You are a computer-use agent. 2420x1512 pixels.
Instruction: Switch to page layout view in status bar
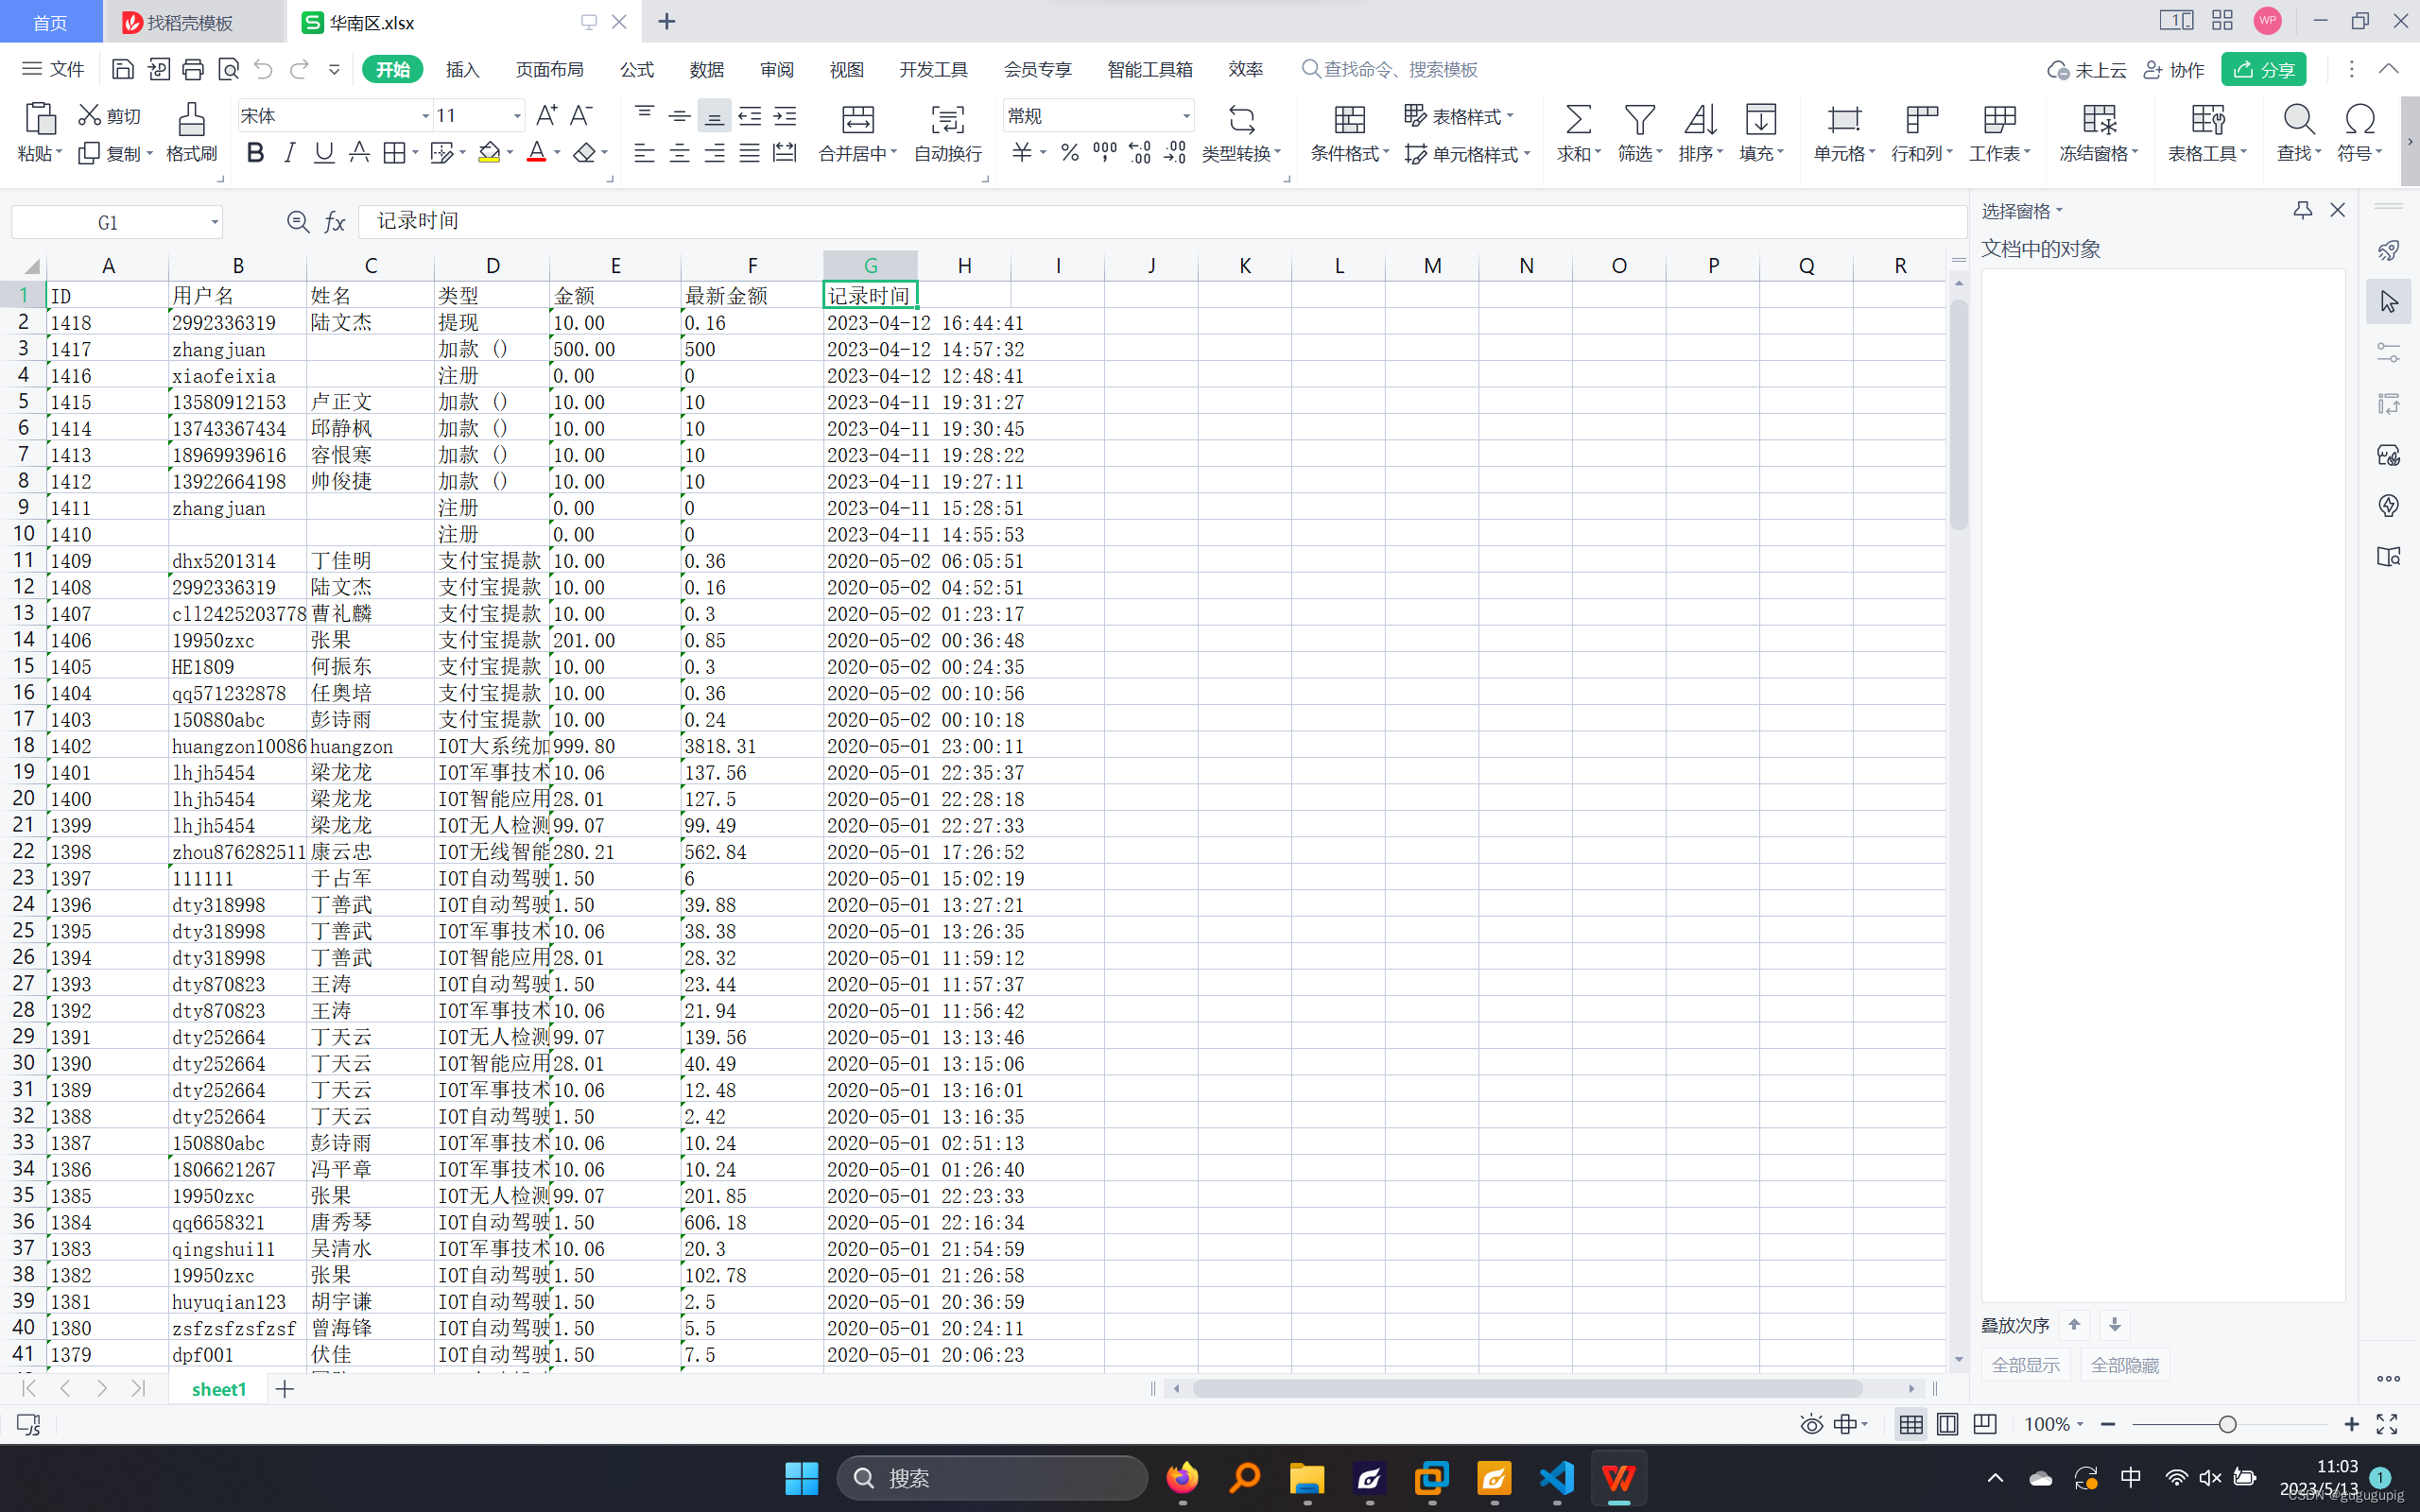coord(1947,1424)
